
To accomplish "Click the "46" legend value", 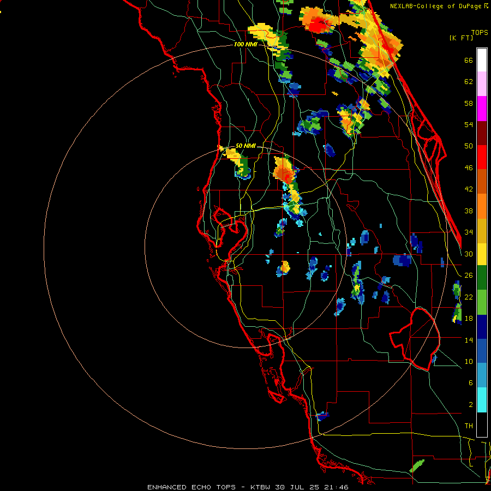I will 469,168.
